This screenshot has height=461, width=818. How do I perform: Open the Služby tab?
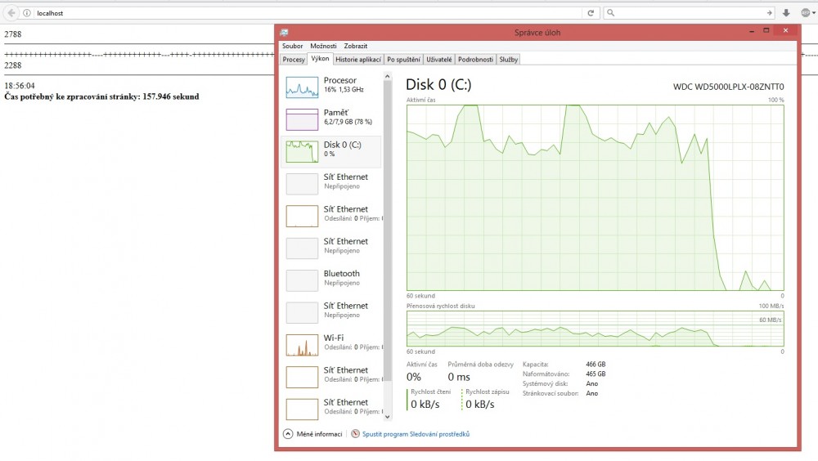(x=508, y=60)
